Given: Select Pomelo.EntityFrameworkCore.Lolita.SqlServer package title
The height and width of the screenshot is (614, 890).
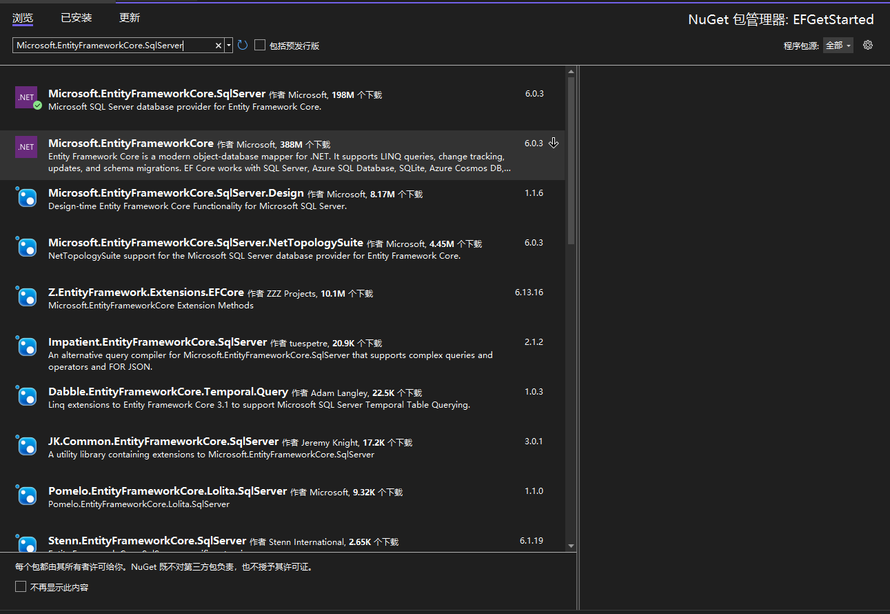Looking at the screenshot, I should click(168, 491).
